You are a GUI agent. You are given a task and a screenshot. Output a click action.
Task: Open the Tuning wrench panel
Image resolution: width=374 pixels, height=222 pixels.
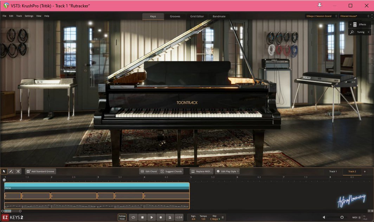[x=360, y=32]
